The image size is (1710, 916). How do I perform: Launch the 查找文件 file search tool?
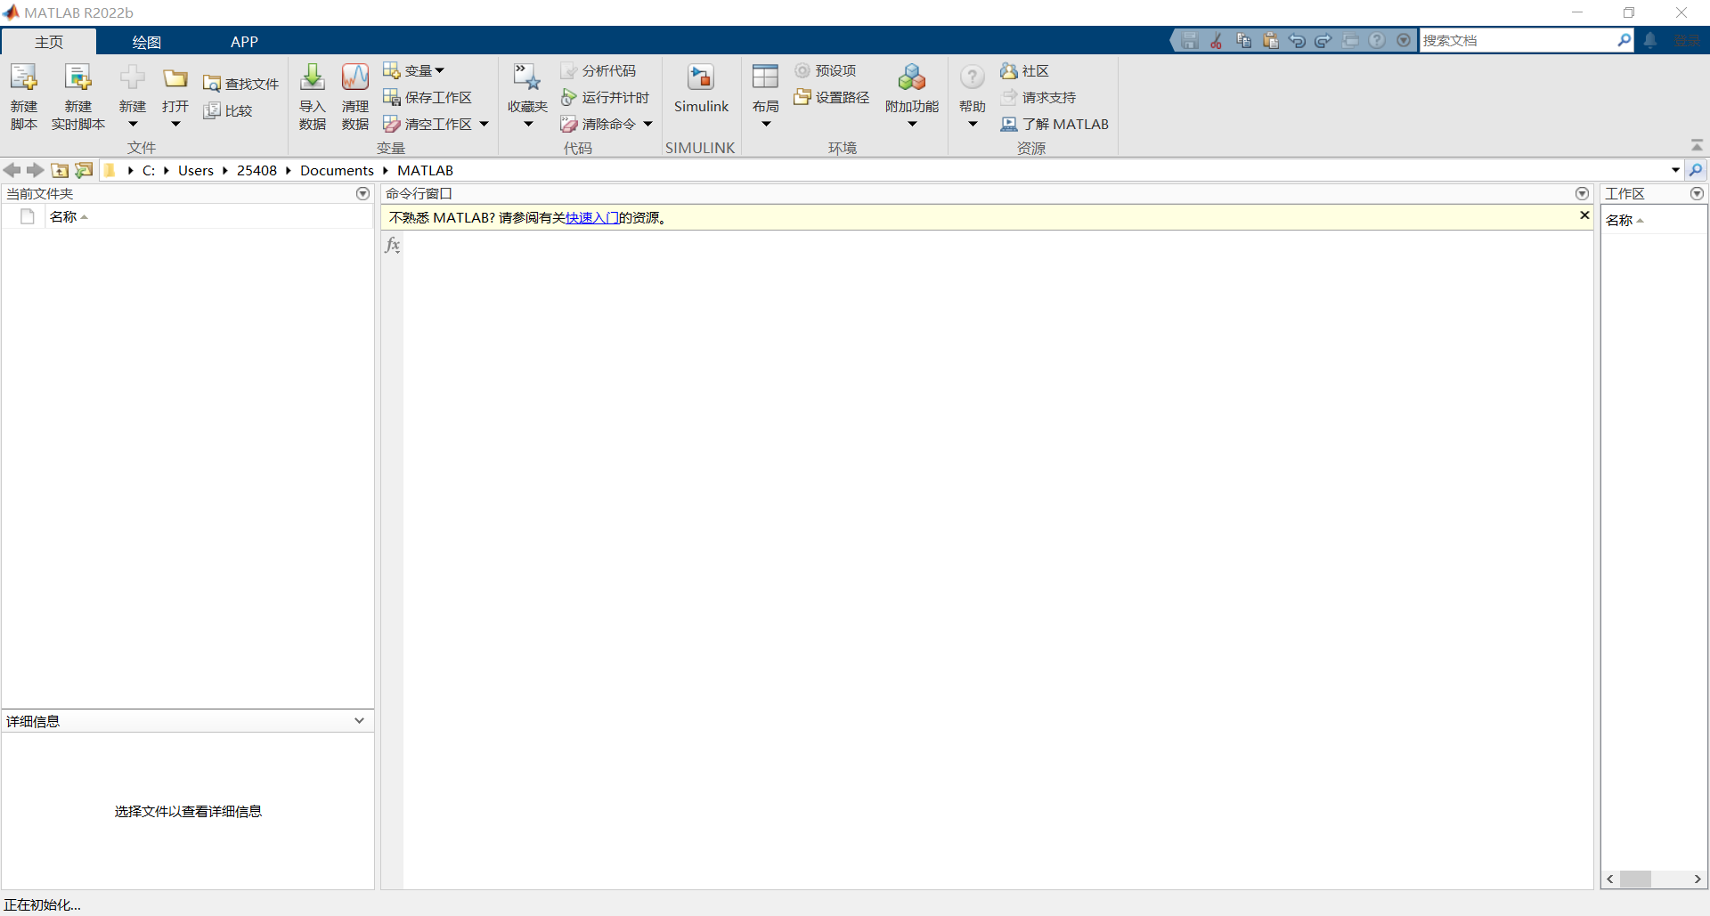point(240,83)
